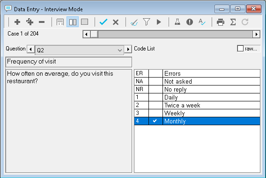Image resolution: width=266 pixels, height=178 pixels.
Task: Click code 2 cell
Action: pos(141,105)
